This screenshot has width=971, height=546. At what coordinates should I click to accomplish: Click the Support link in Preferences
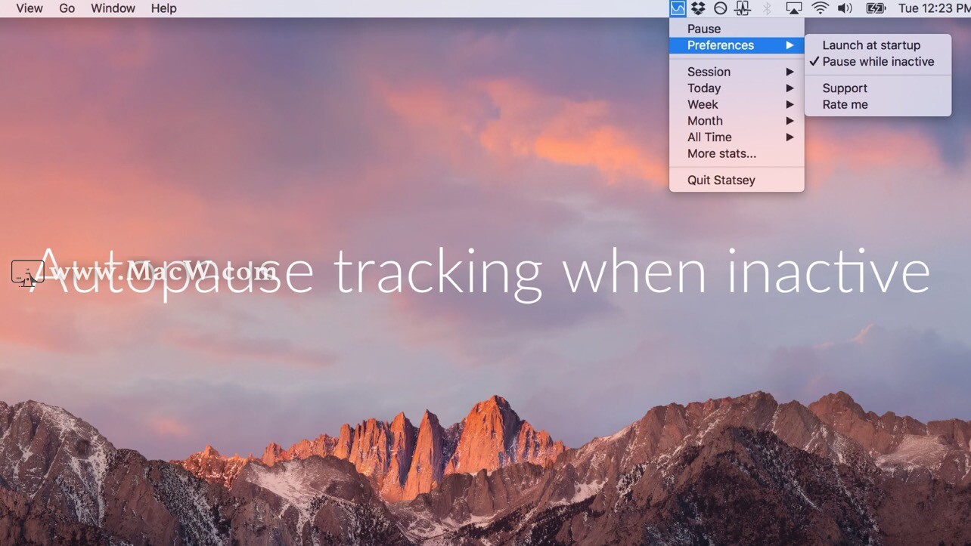[x=845, y=88]
